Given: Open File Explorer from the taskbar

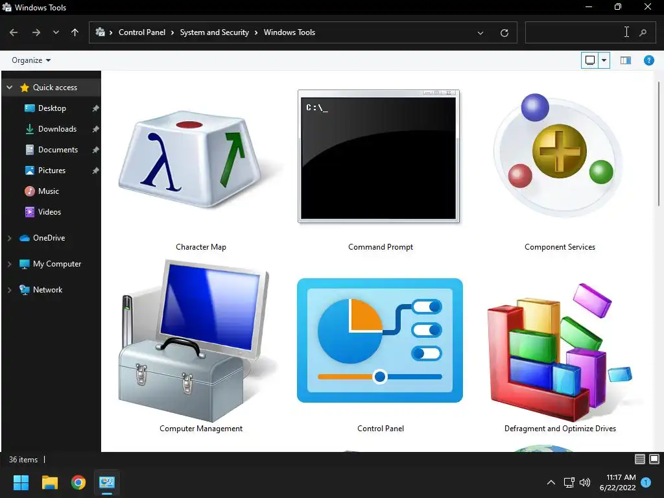Looking at the screenshot, I should click(x=49, y=482).
